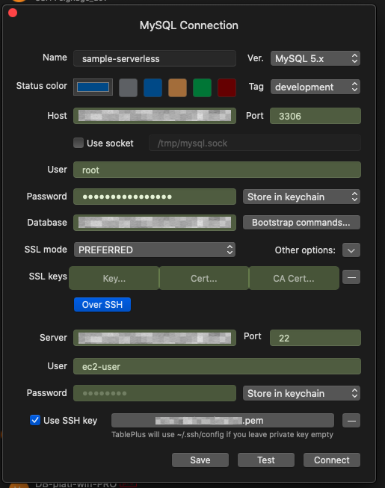The image size is (385, 488).
Task: Enable the Use socket checkbox
Action: (78, 143)
